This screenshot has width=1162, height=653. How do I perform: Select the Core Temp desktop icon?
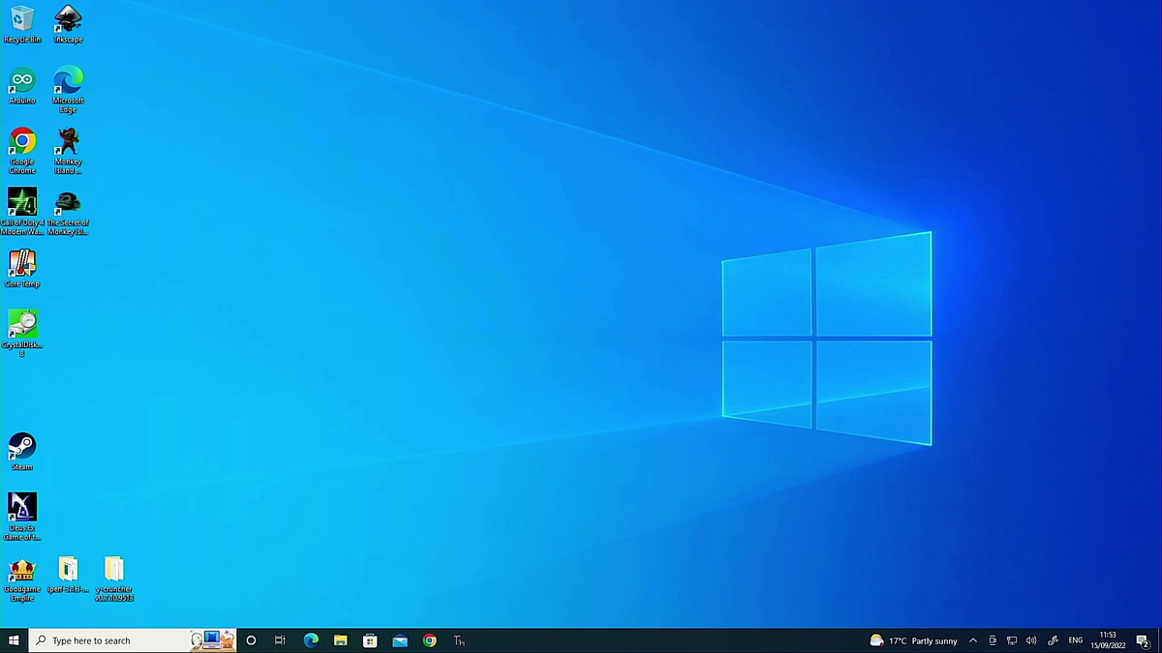22,269
